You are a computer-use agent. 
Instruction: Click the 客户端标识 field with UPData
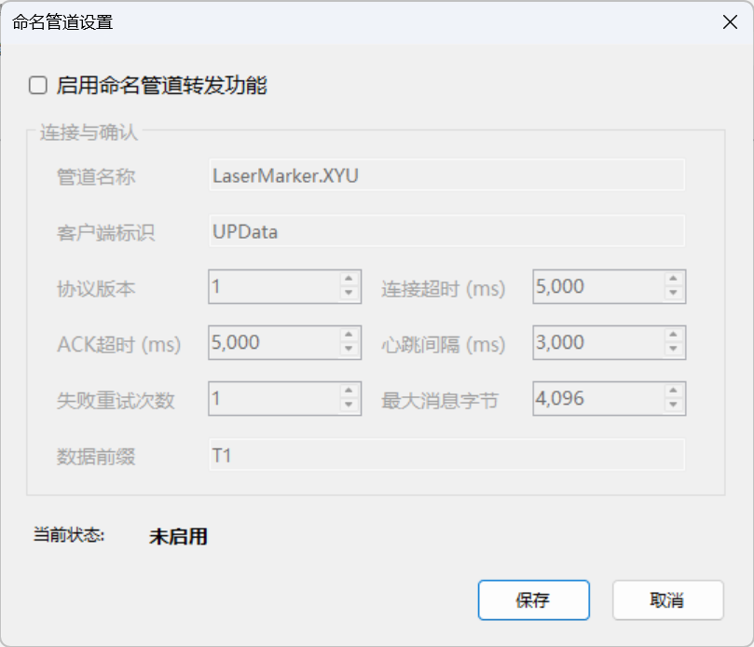point(446,231)
